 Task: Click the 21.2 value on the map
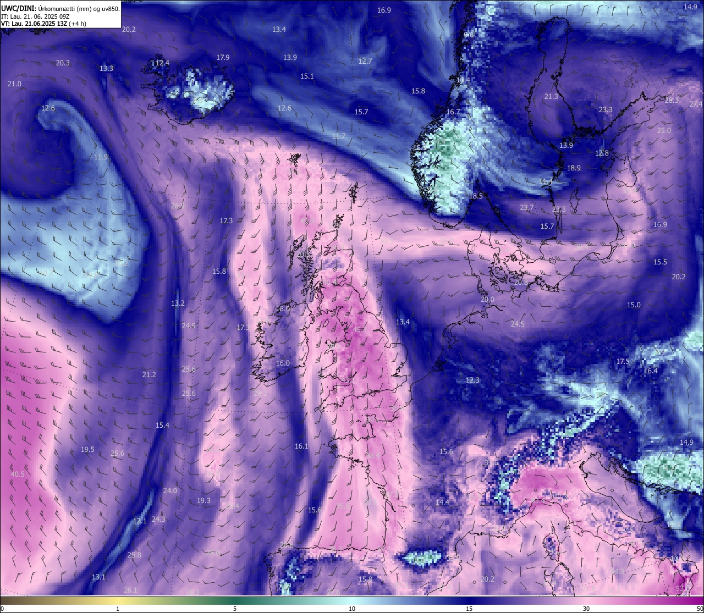[149, 374]
